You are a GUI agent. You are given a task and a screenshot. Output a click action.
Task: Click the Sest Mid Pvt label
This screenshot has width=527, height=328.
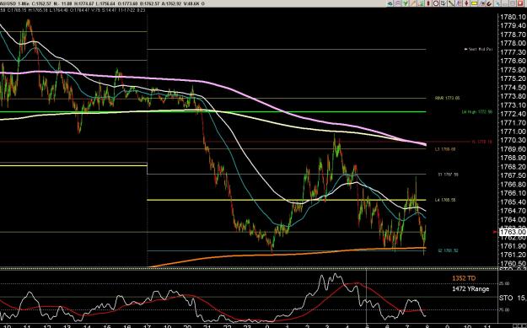pos(478,50)
